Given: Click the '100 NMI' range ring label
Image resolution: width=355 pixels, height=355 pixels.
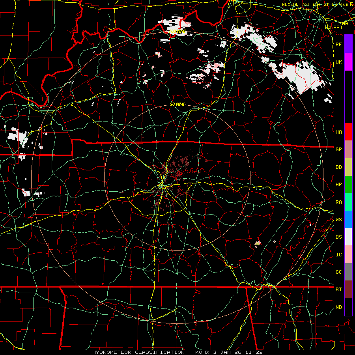Looking at the screenshot, I should (x=177, y=31).
